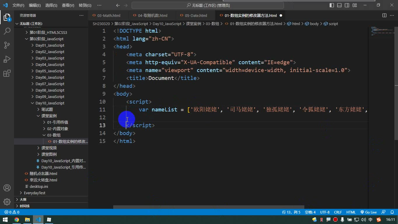This screenshot has height=224, width=398.
Task: Open Chrome from the Windows taskbar
Action: (17, 220)
